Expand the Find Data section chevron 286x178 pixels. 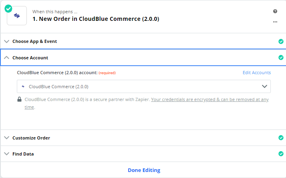pyautogui.click(x=6, y=154)
